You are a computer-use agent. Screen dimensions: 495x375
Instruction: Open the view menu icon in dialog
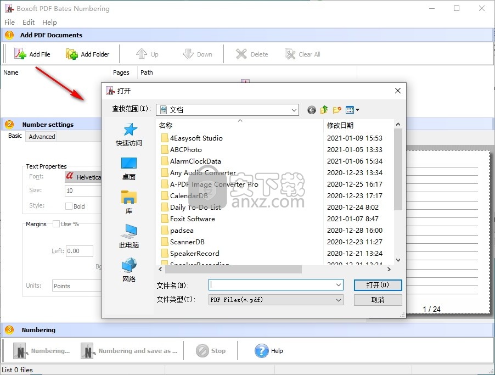coord(352,110)
